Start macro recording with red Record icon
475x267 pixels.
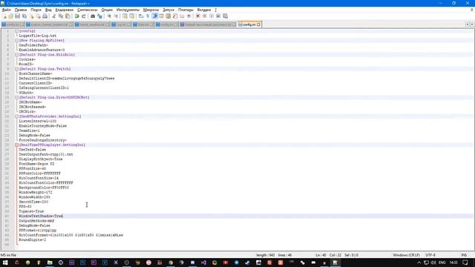point(198,16)
